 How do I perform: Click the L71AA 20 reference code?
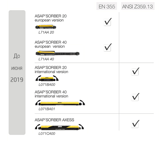pyautogui.click(x=46, y=32)
